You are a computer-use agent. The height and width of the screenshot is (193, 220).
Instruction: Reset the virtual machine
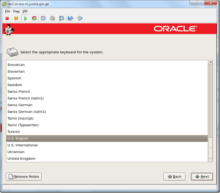[x=34, y=18]
